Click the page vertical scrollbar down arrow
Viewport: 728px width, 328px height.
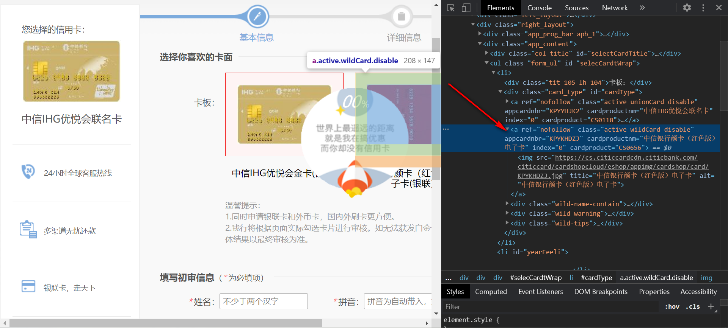436,313
